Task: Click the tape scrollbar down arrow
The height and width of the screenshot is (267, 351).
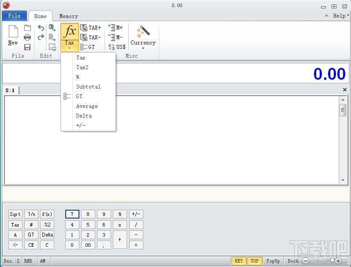Action: [343, 180]
